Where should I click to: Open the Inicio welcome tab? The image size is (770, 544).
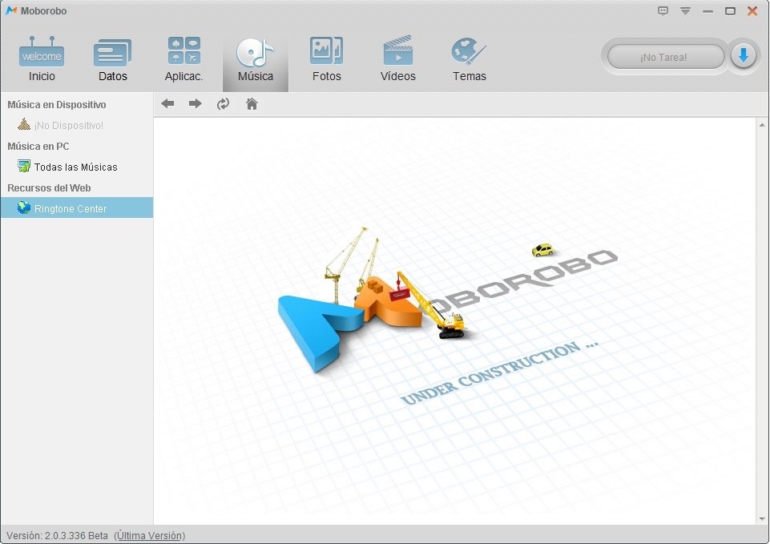coord(42,59)
